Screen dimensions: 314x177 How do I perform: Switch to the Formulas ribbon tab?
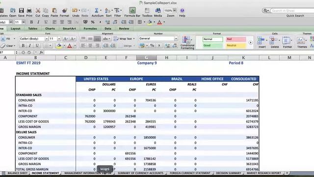90,29
